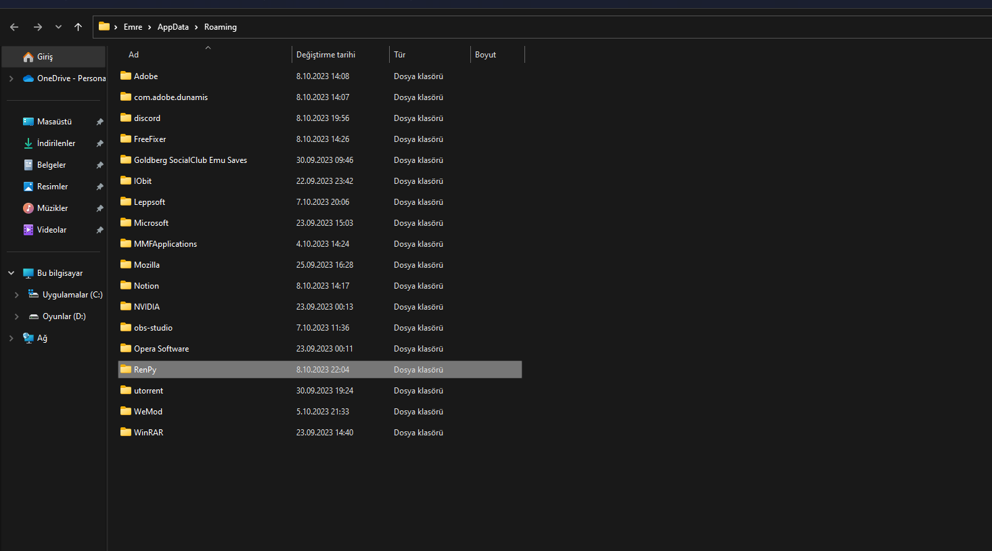The width and height of the screenshot is (992, 551).
Task: Click the 23.09.2023 14:40 date cell
Action: pyautogui.click(x=325, y=433)
